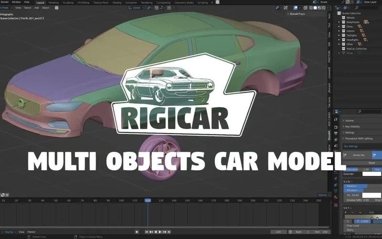Switch to rendered shading mode
This screenshot has width=382, height=239.
pos(324,8)
